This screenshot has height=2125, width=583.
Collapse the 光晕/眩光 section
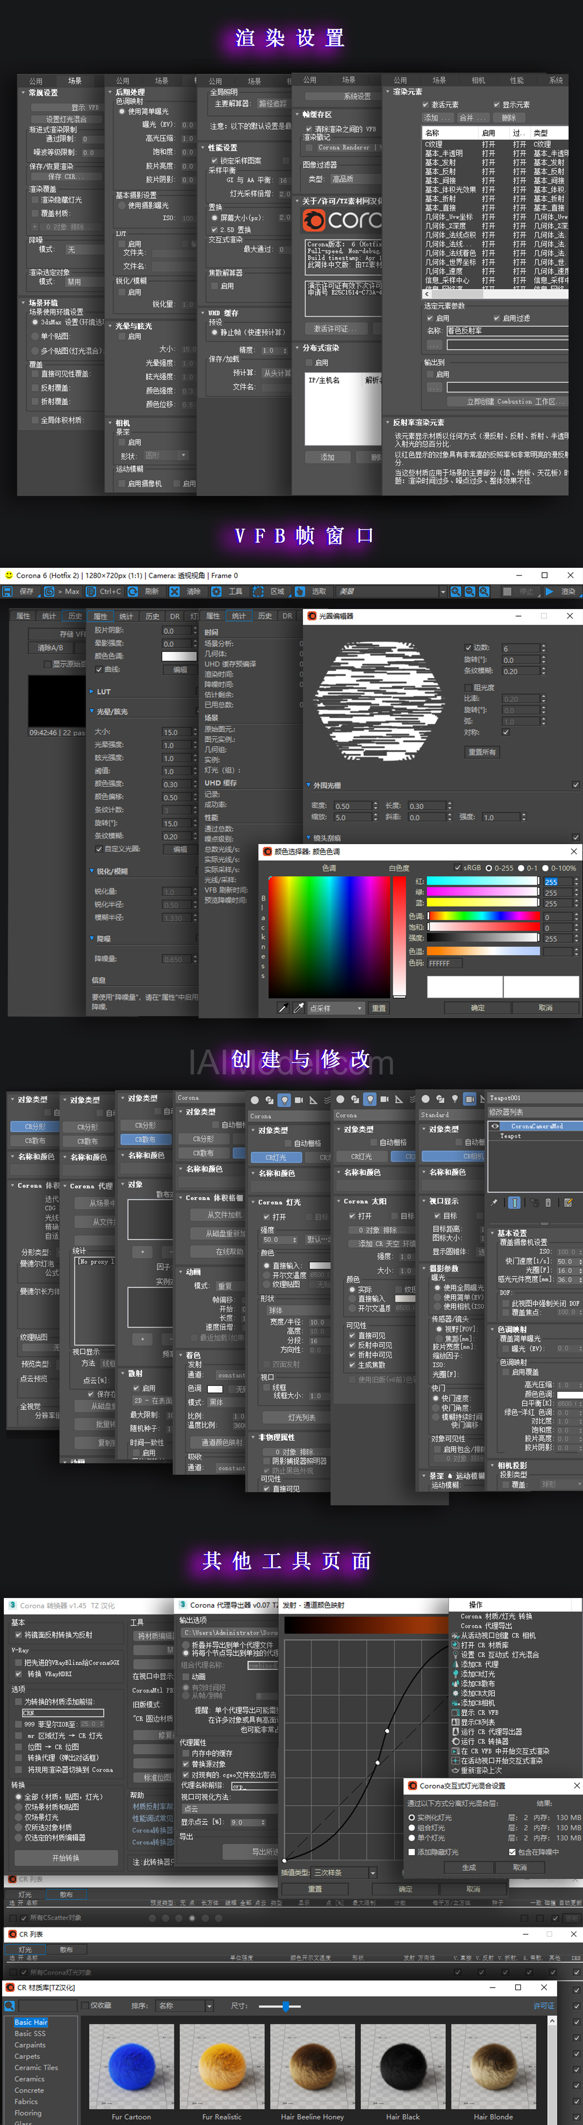pos(92,711)
